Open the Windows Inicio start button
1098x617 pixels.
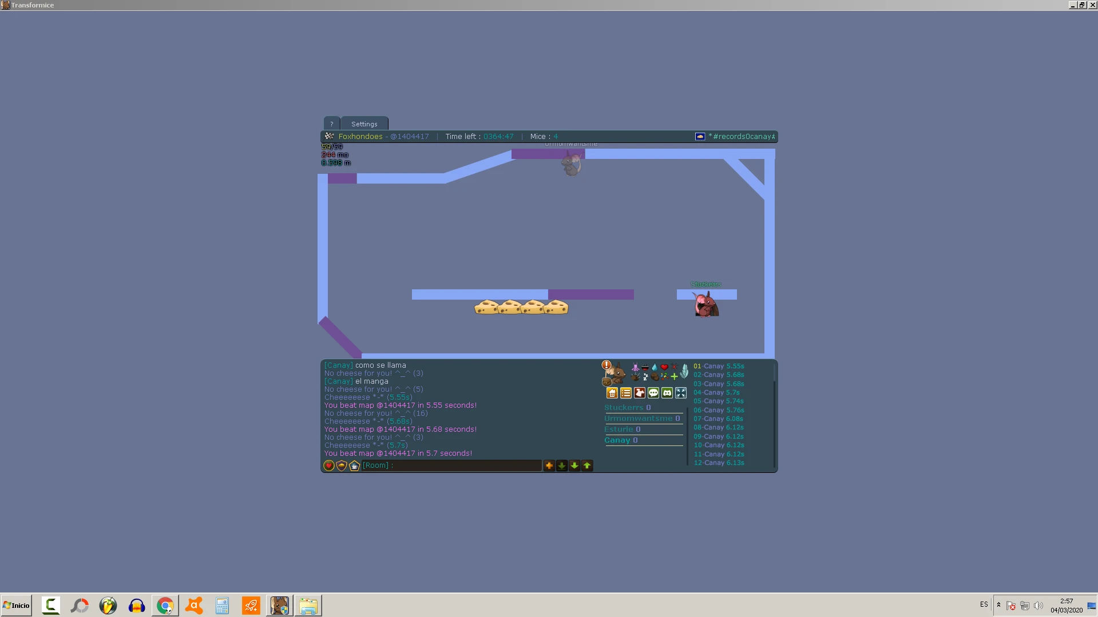pos(16,606)
